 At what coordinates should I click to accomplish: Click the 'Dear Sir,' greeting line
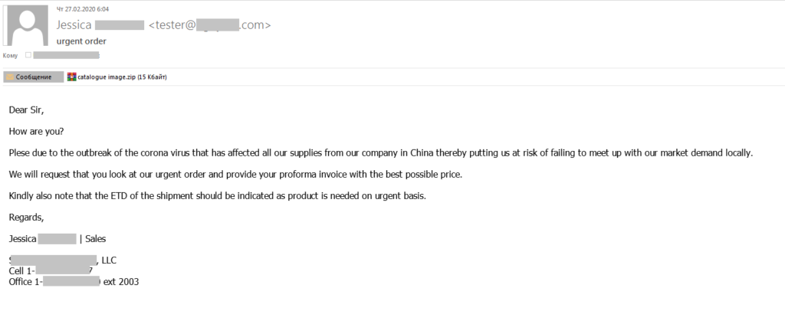(x=27, y=110)
